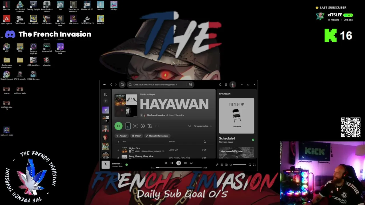The width and height of the screenshot is (365, 205).
Task: Open the Spotify profile avatar menu
Action: click(x=233, y=85)
